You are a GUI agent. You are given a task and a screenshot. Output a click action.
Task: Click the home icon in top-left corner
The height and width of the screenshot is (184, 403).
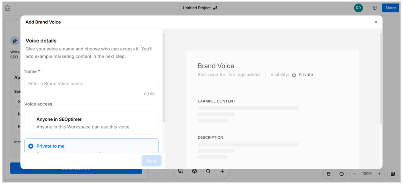(x=7, y=8)
